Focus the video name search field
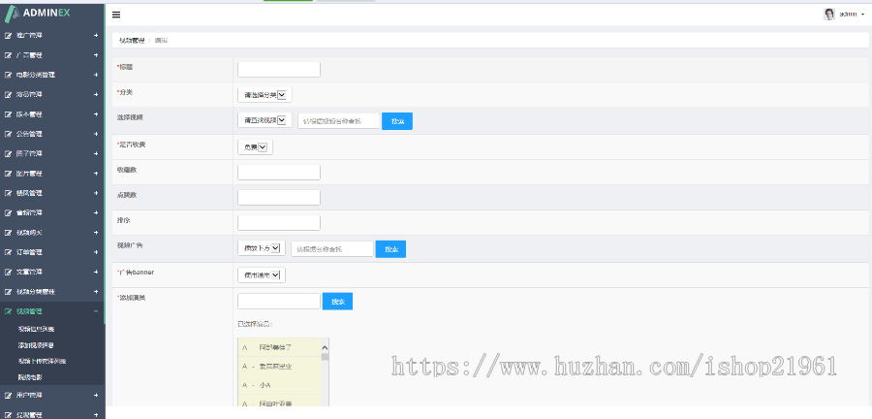This screenshot has height=419, width=872. [339, 120]
